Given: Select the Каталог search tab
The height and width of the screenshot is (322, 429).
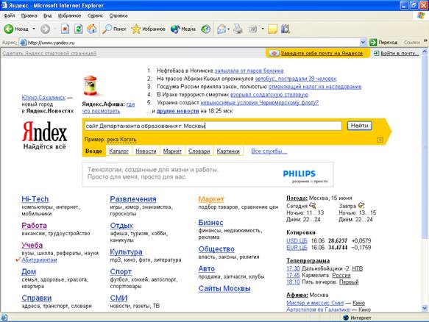Looking at the screenshot, I should 118,151.
